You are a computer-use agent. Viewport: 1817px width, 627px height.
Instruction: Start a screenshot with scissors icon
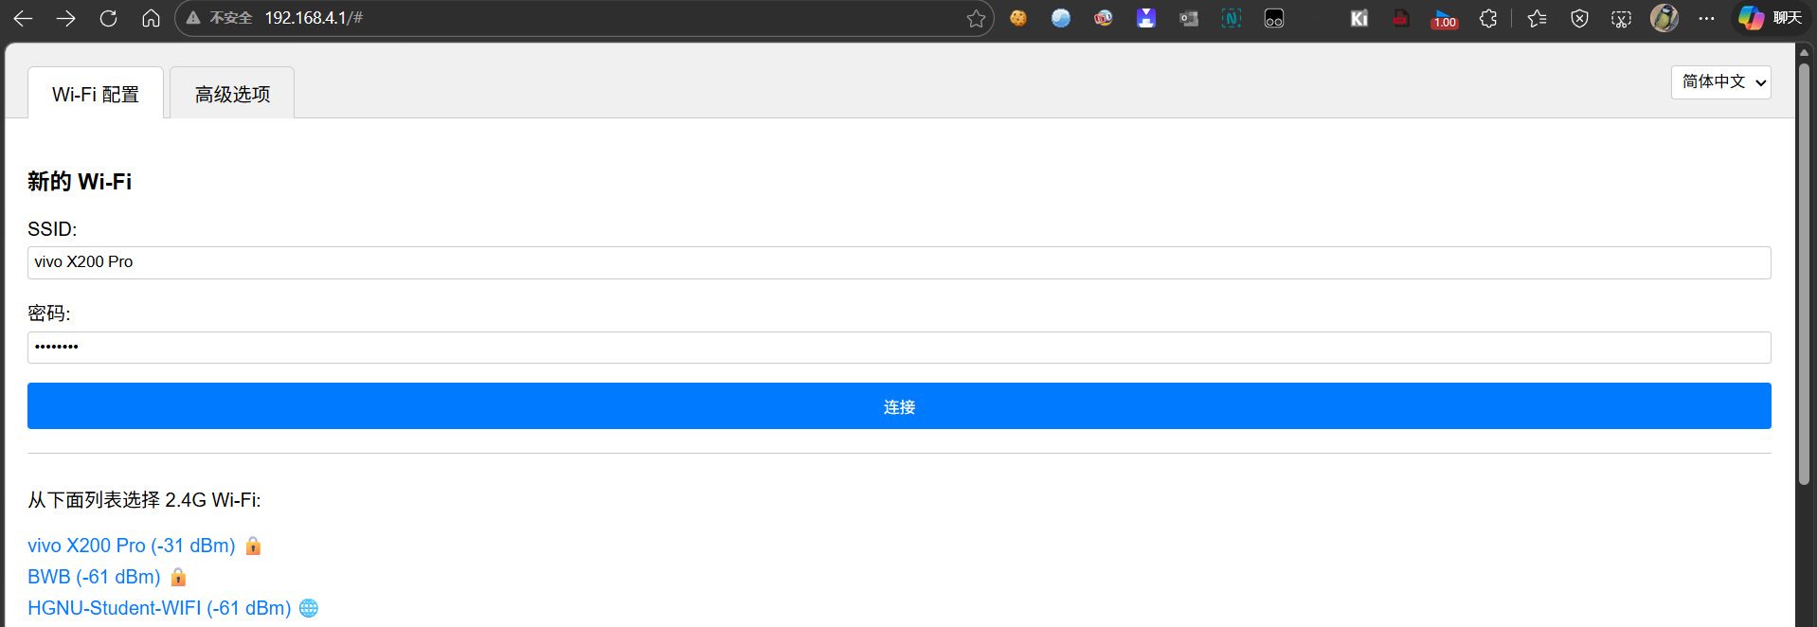pyautogui.click(x=1622, y=18)
